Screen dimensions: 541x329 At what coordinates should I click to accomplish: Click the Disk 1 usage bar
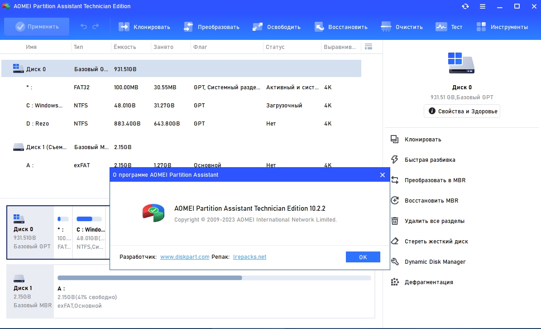214,278
